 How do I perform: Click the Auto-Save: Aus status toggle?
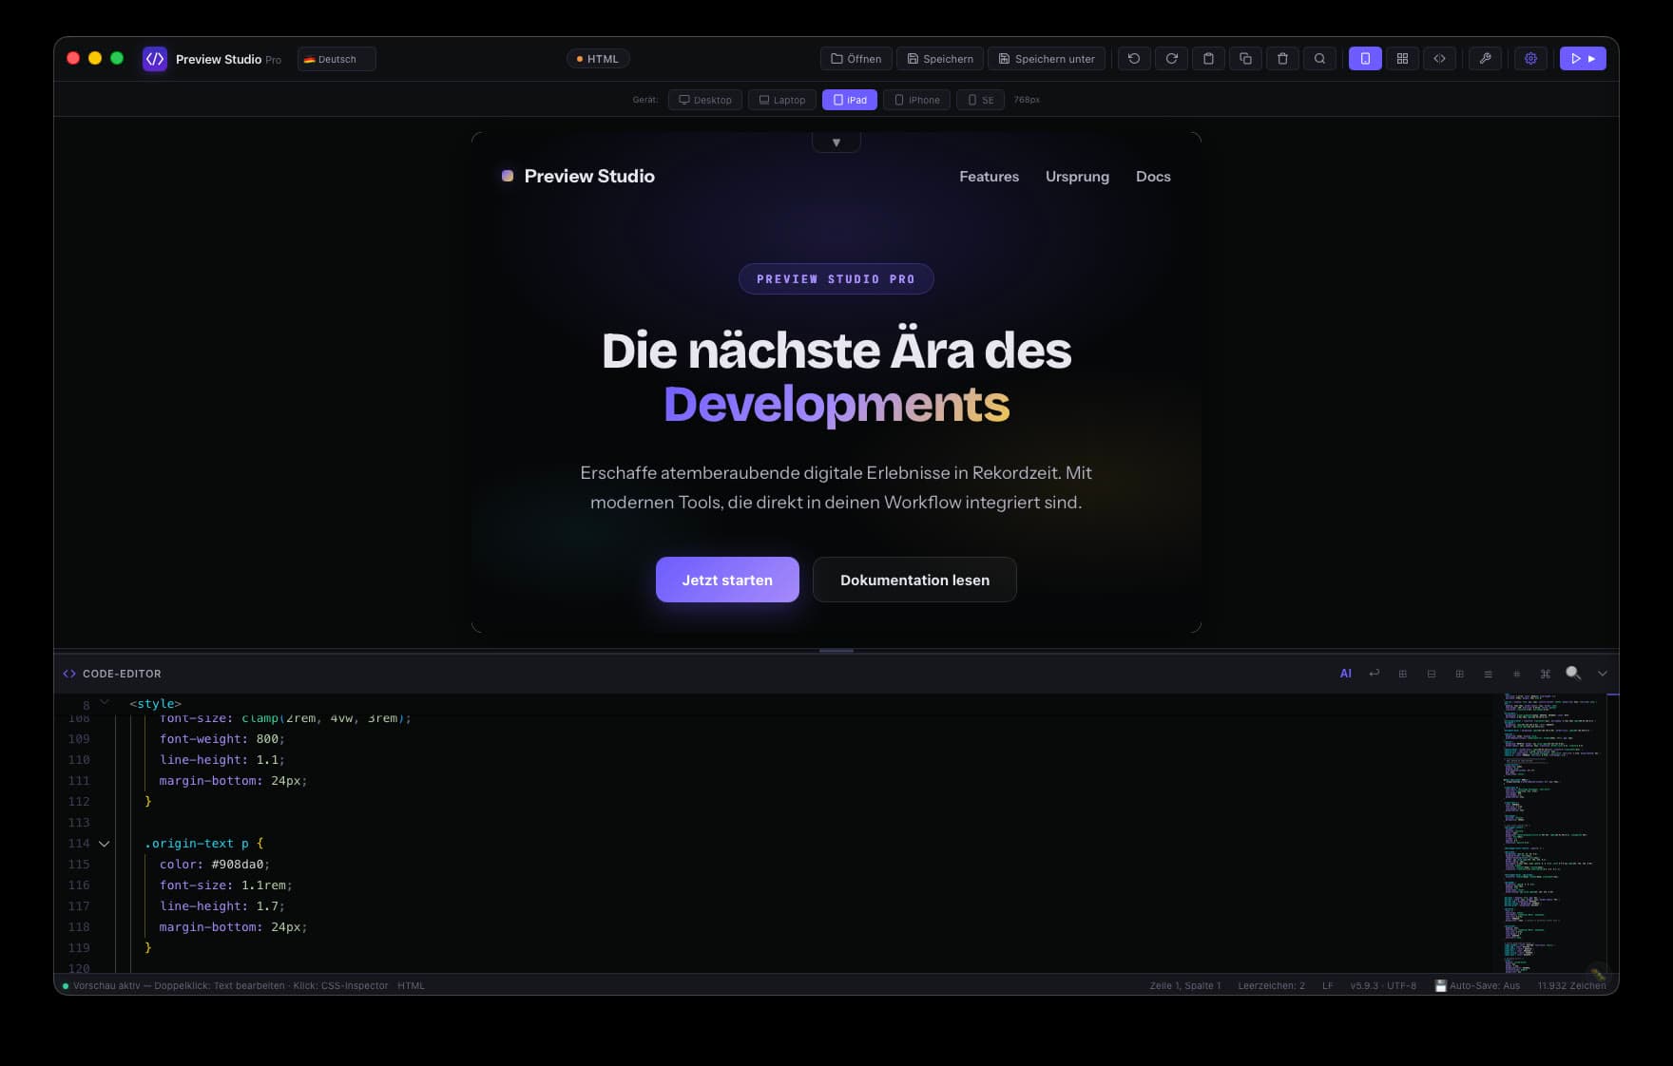1477,986
